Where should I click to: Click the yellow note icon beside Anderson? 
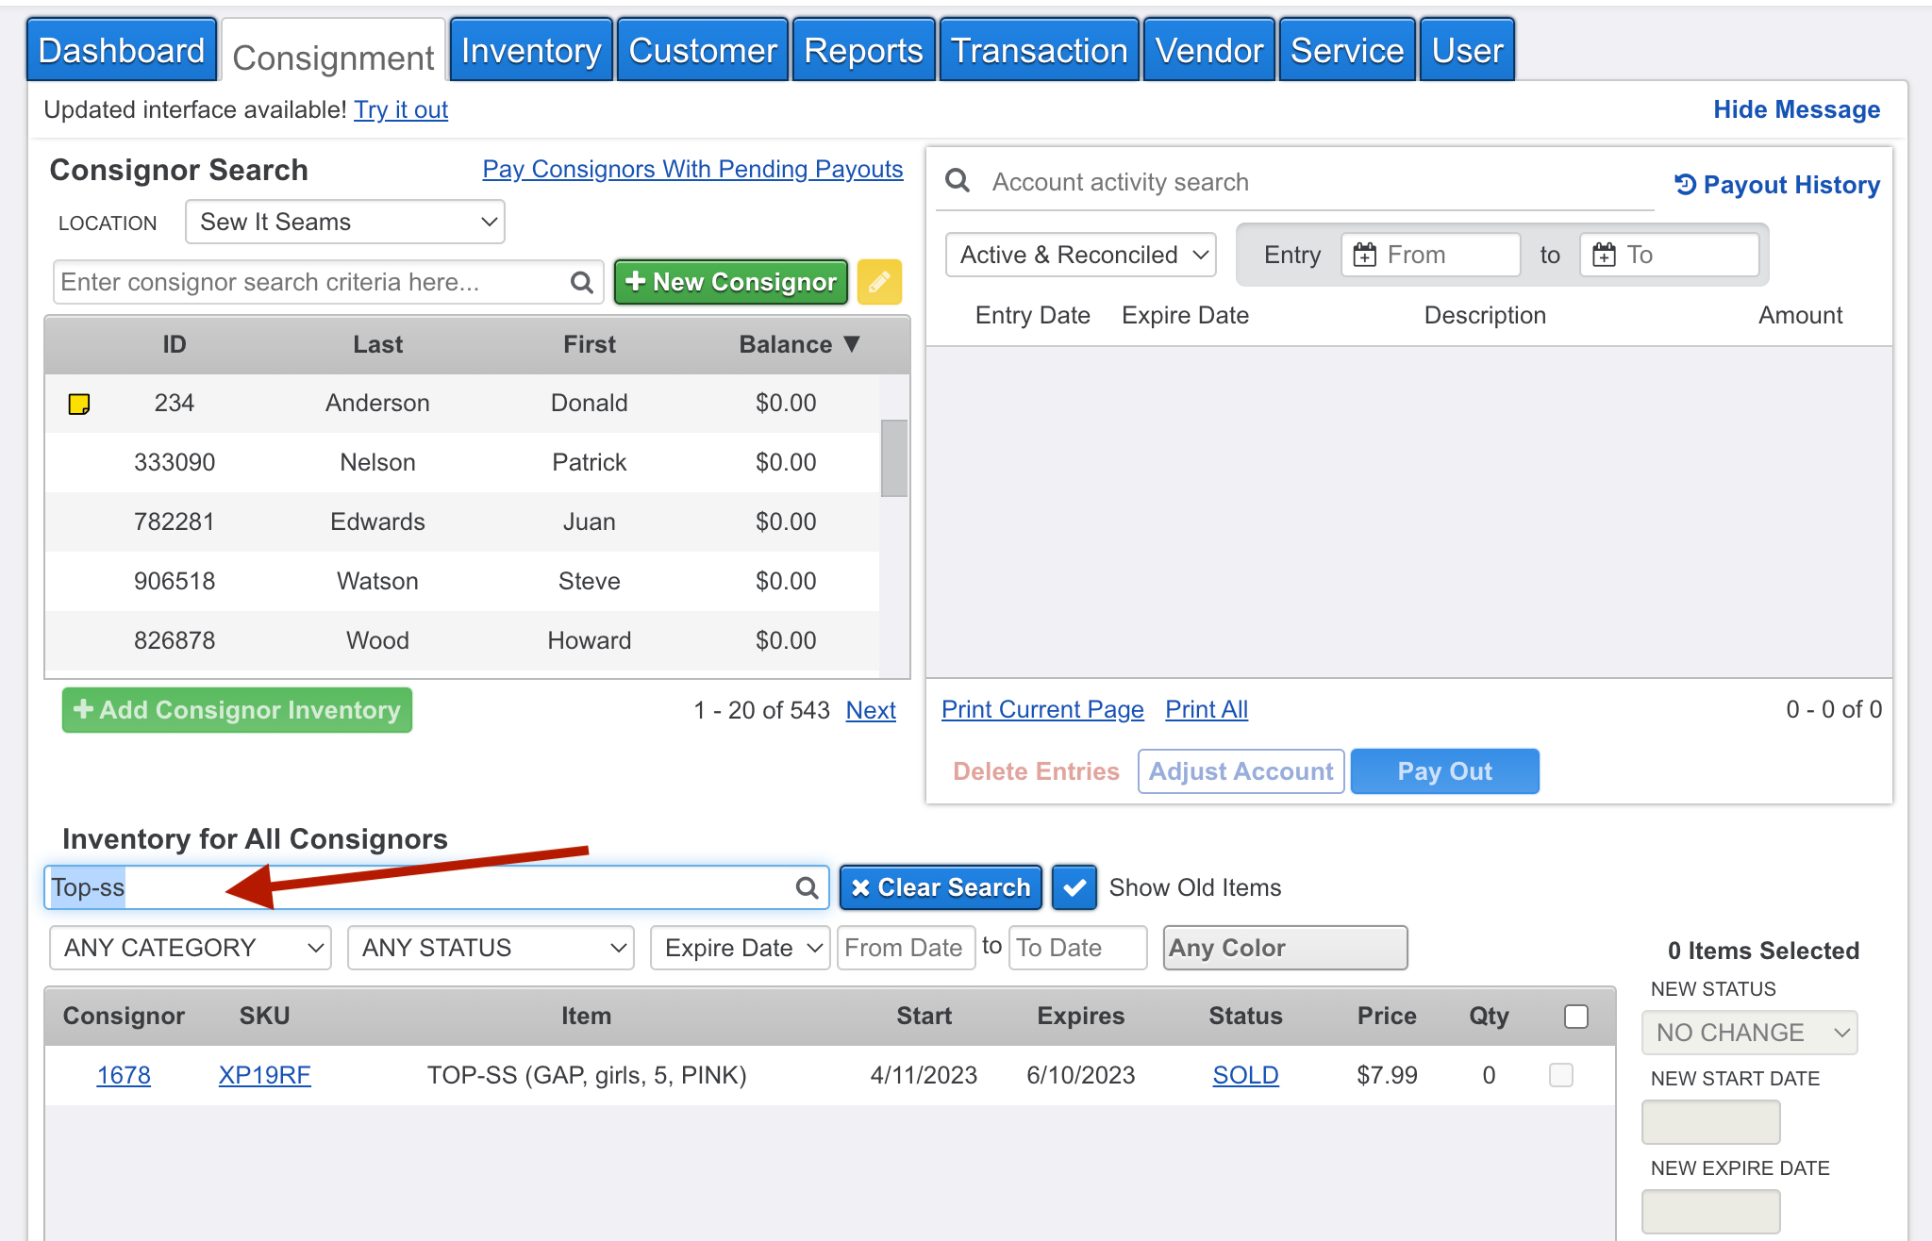point(79,404)
